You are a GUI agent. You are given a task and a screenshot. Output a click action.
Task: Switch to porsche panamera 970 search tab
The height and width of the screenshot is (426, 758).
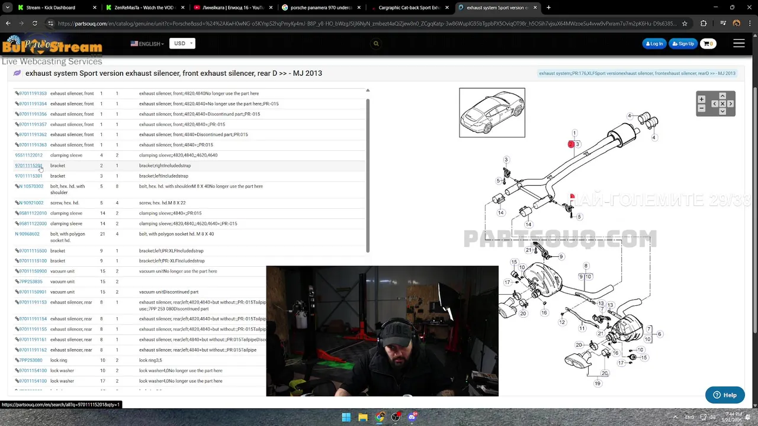321,8
